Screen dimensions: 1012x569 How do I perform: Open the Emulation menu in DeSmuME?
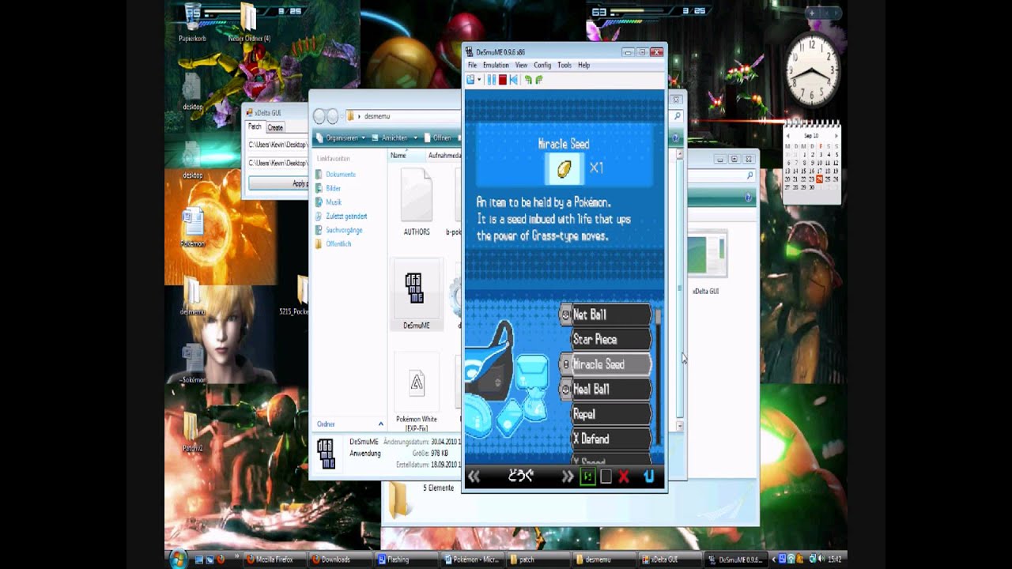(496, 65)
